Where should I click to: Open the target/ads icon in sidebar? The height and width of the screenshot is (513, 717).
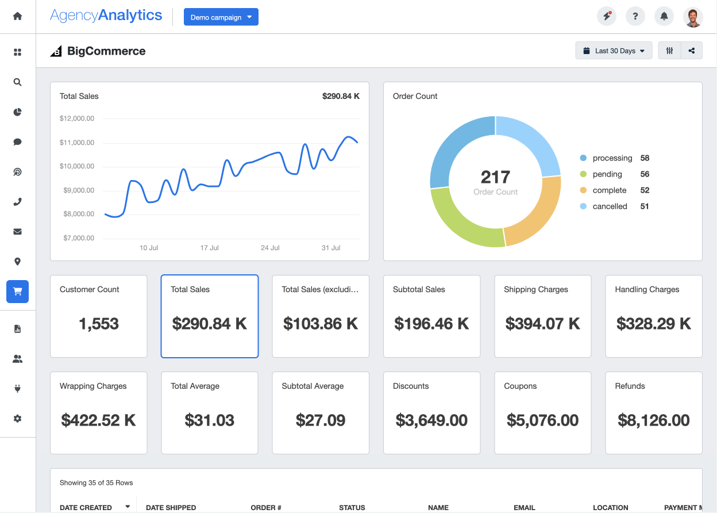[17, 172]
